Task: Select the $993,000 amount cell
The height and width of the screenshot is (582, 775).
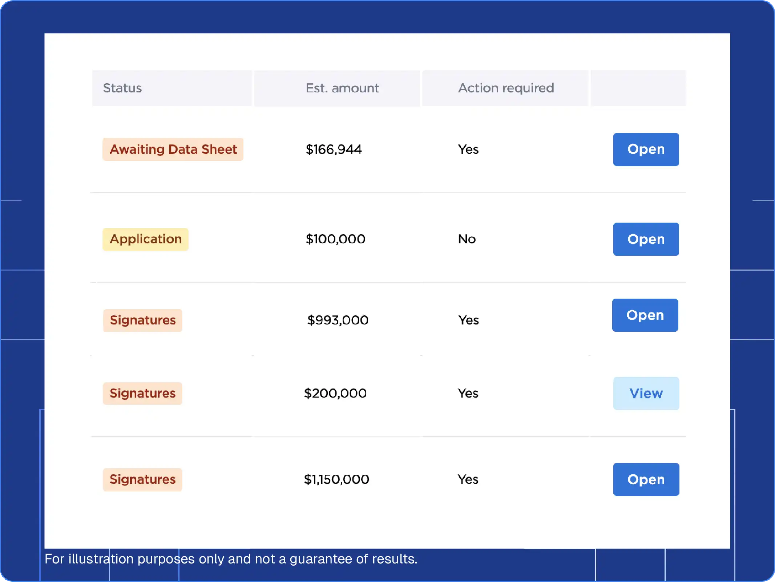Action: [338, 320]
